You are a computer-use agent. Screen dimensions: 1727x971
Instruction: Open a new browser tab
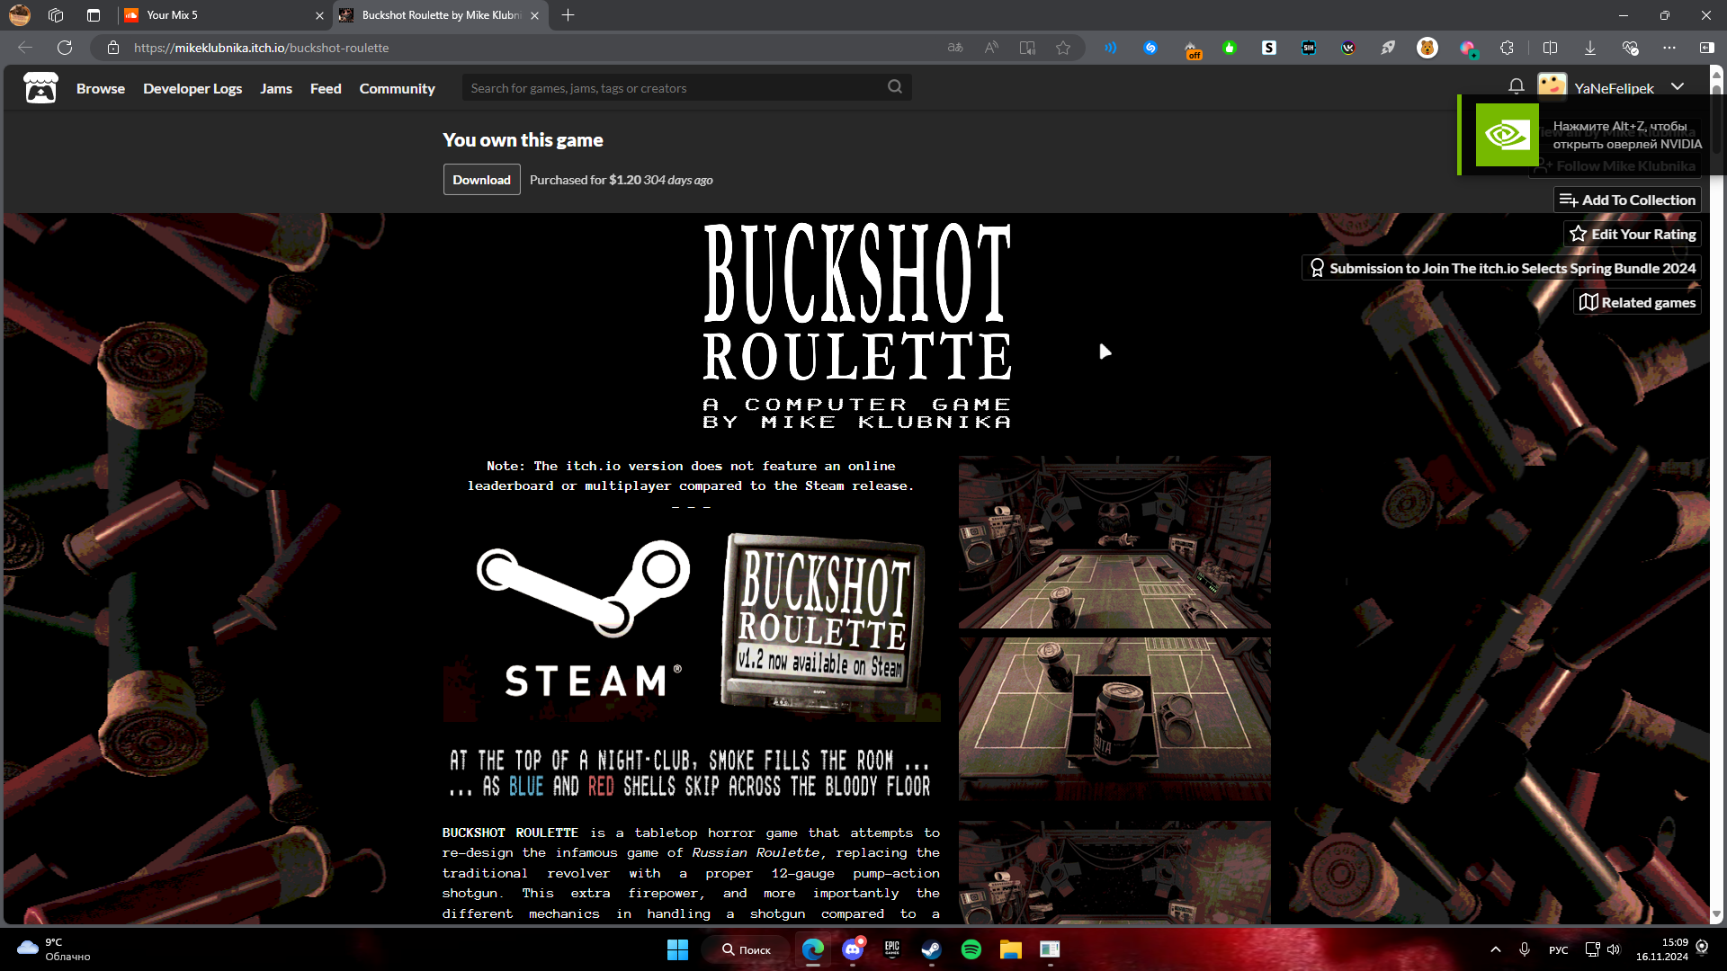568,15
